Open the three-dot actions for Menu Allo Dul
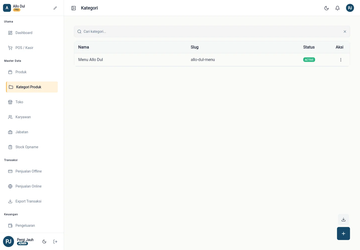 tap(341, 60)
